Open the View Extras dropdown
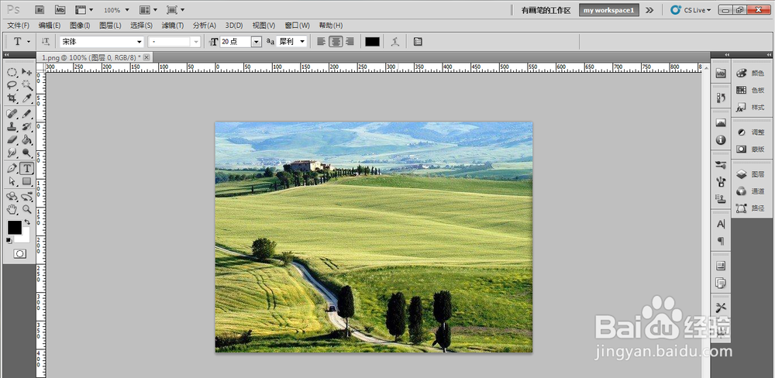This screenshot has height=378, width=775. [x=84, y=10]
